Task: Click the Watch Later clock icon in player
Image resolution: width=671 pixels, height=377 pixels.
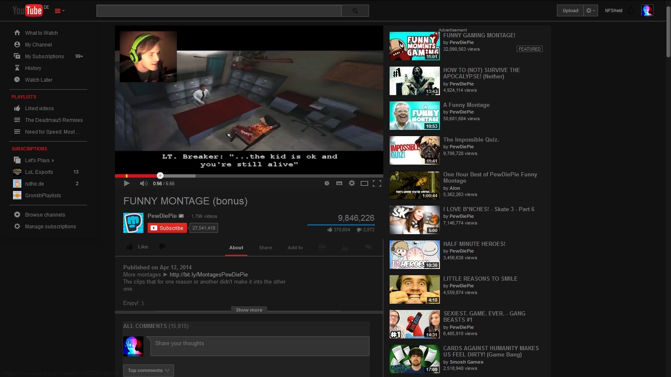Action: click(327, 183)
